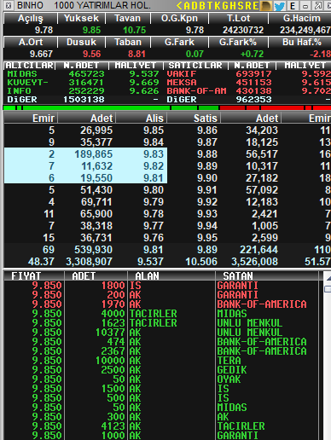Viewport: 331px width, 440px height.
Task: Click the green buyers segment of depth bar
Action: pyautogui.click(x=111, y=107)
